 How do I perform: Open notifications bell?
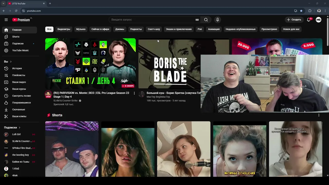click(309, 20)
